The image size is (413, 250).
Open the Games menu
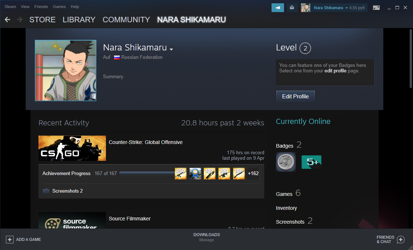(x=59, y=7)
